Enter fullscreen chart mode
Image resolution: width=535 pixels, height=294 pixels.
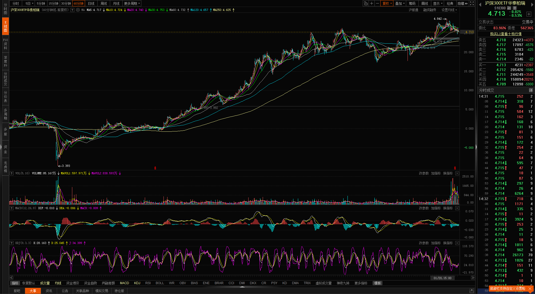[x=472, y=3]
